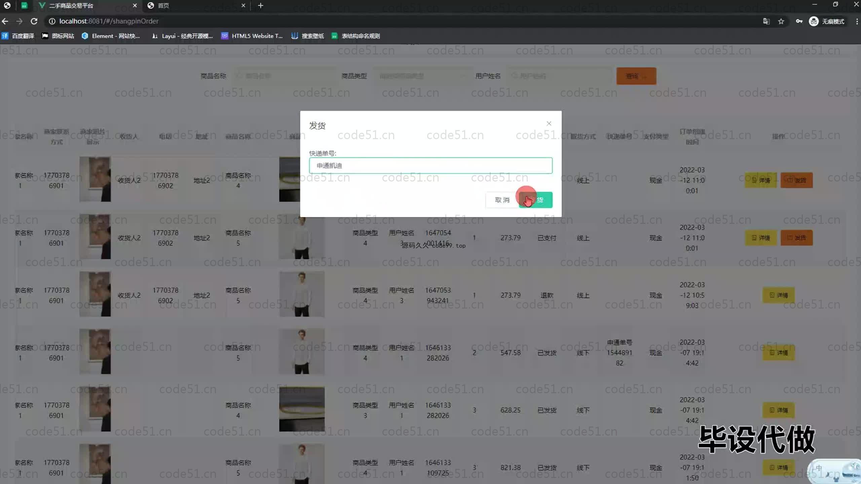Open the Layui bookmark

pos(183,36)
